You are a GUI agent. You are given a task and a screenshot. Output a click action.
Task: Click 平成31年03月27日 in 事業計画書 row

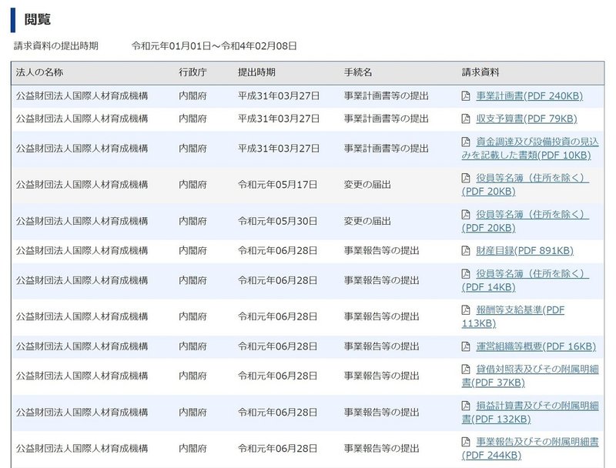[279, 95]
